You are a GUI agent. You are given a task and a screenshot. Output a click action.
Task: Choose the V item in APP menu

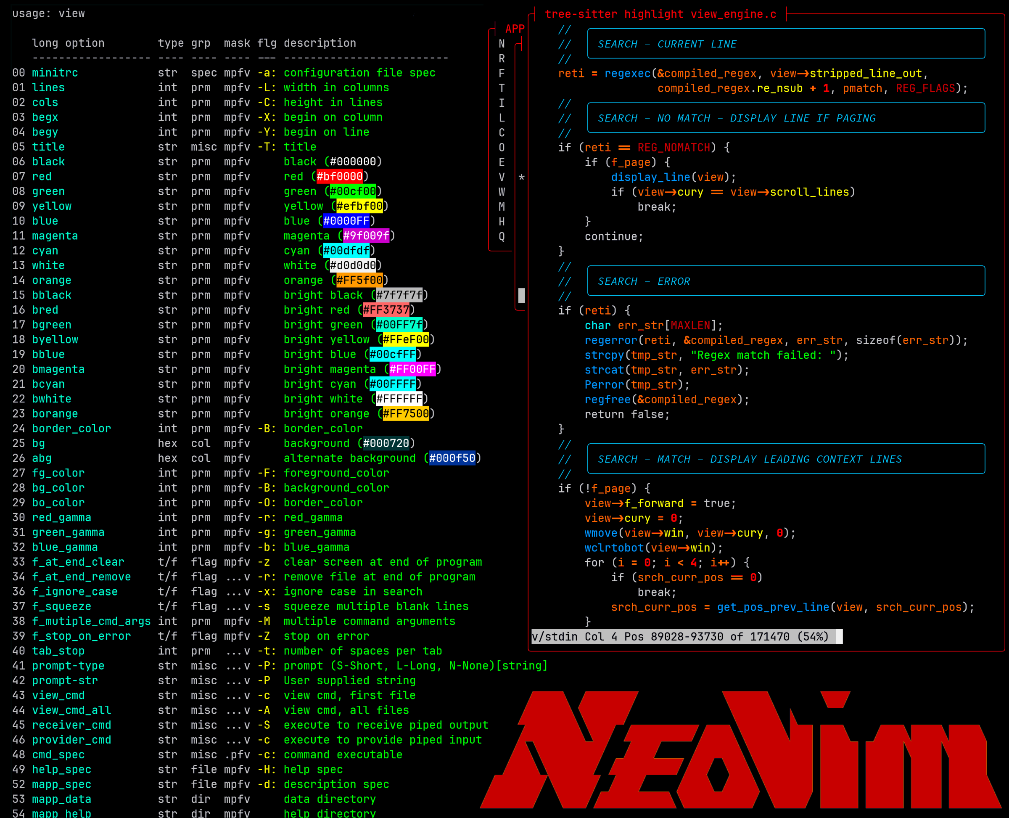(502, 177)
